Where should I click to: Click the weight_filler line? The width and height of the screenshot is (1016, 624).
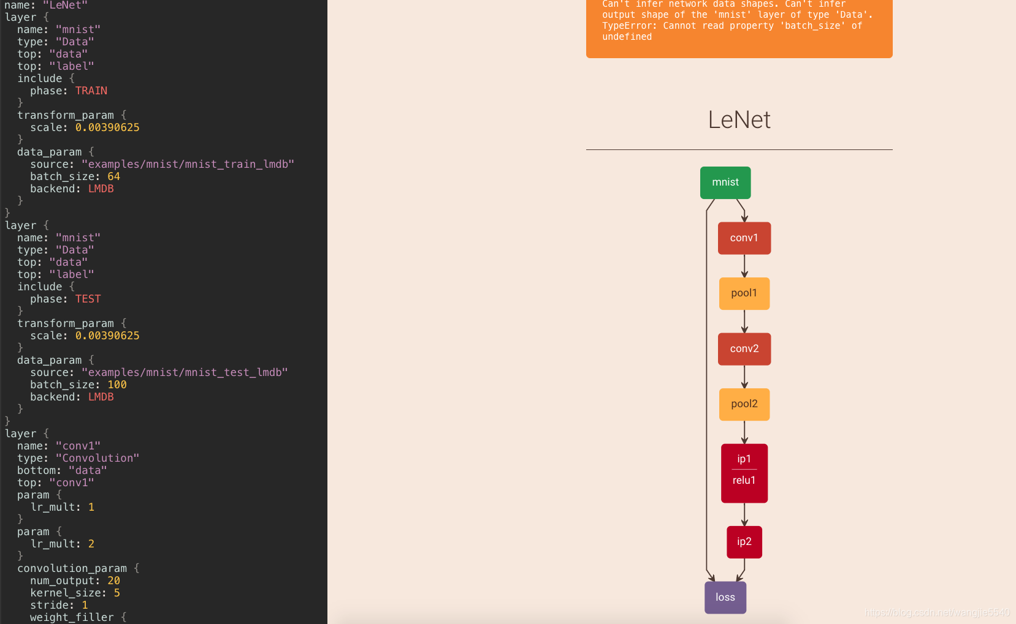click(78, 617)
